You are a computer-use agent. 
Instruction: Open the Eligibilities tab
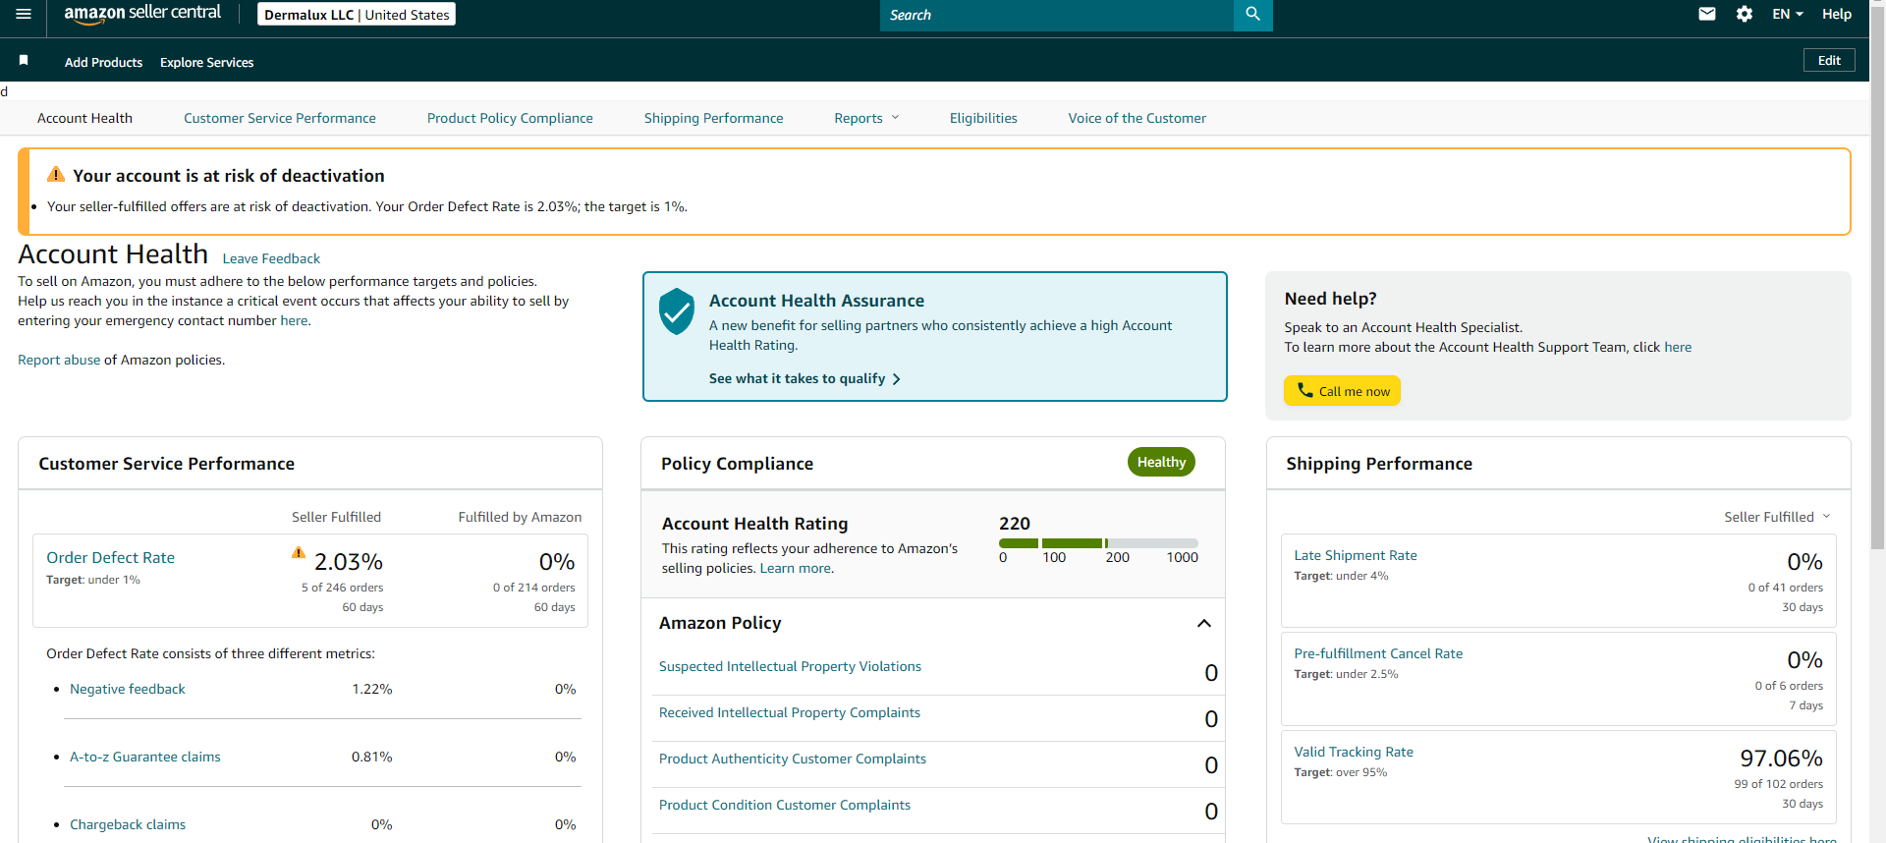click(983, 118)
